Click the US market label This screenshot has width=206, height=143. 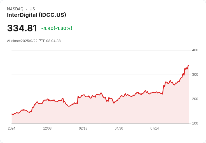32,9
